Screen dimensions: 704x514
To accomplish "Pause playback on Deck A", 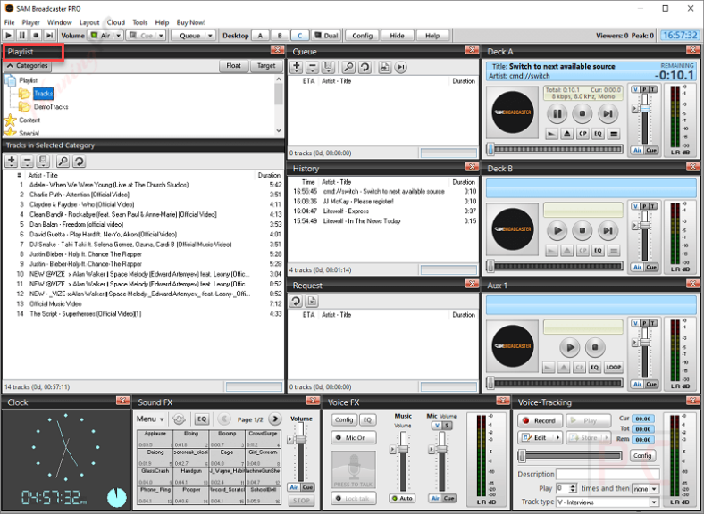I will tap(556, 113).
